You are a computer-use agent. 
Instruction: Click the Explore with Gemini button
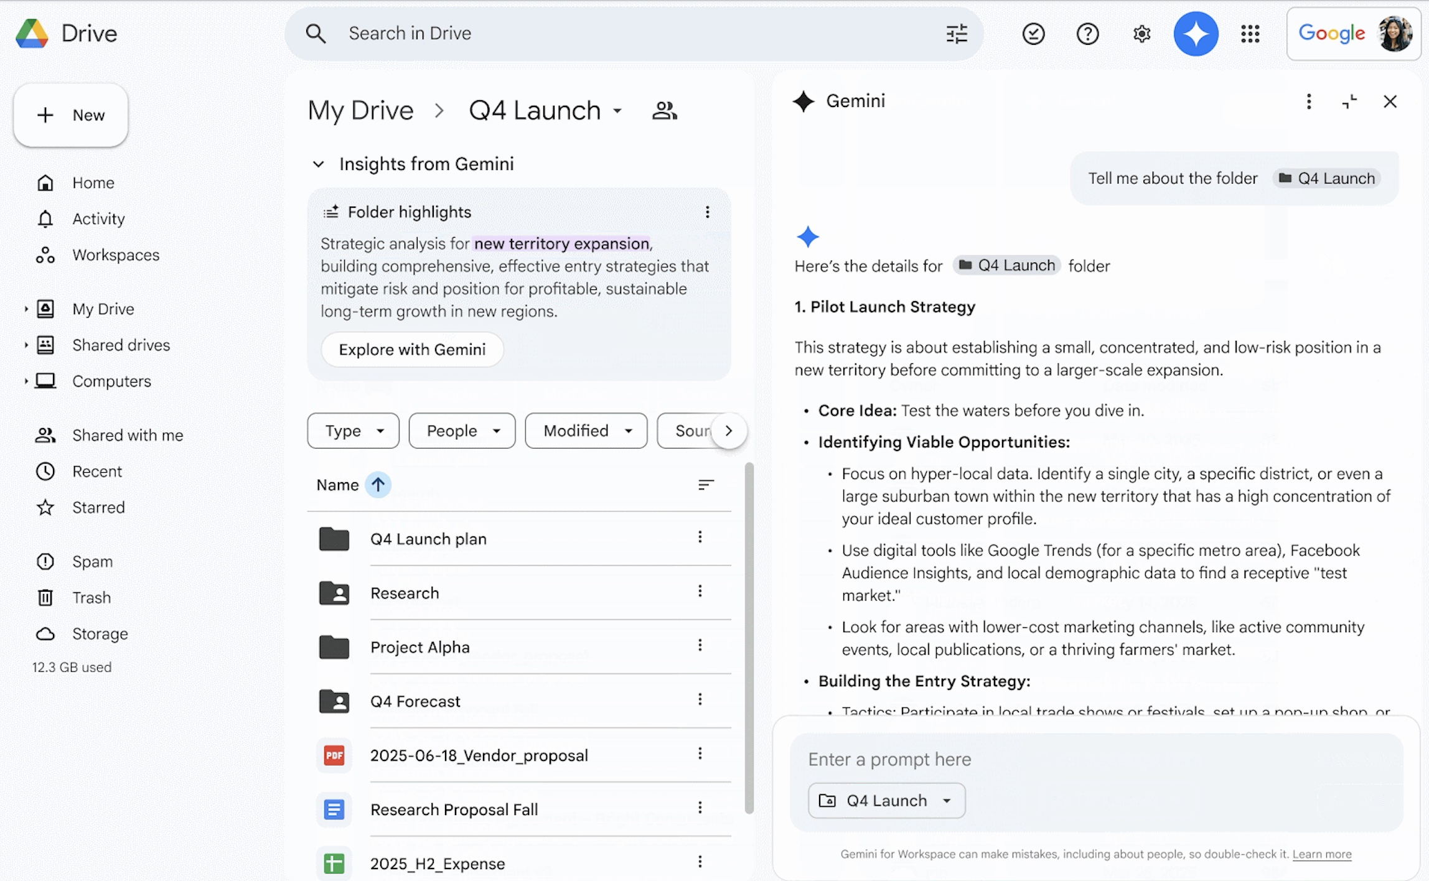(x=412, y=350)
